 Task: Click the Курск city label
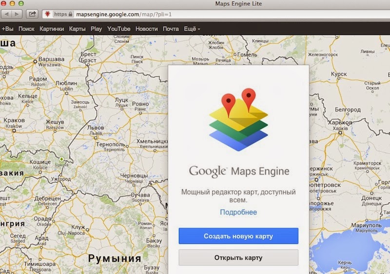tap(339, 74)
